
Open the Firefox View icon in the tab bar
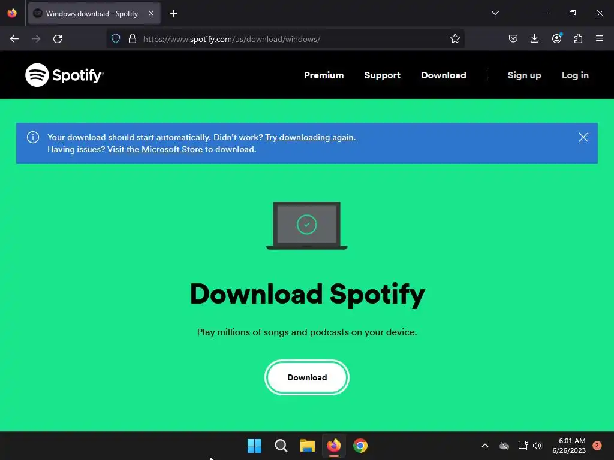12,13
